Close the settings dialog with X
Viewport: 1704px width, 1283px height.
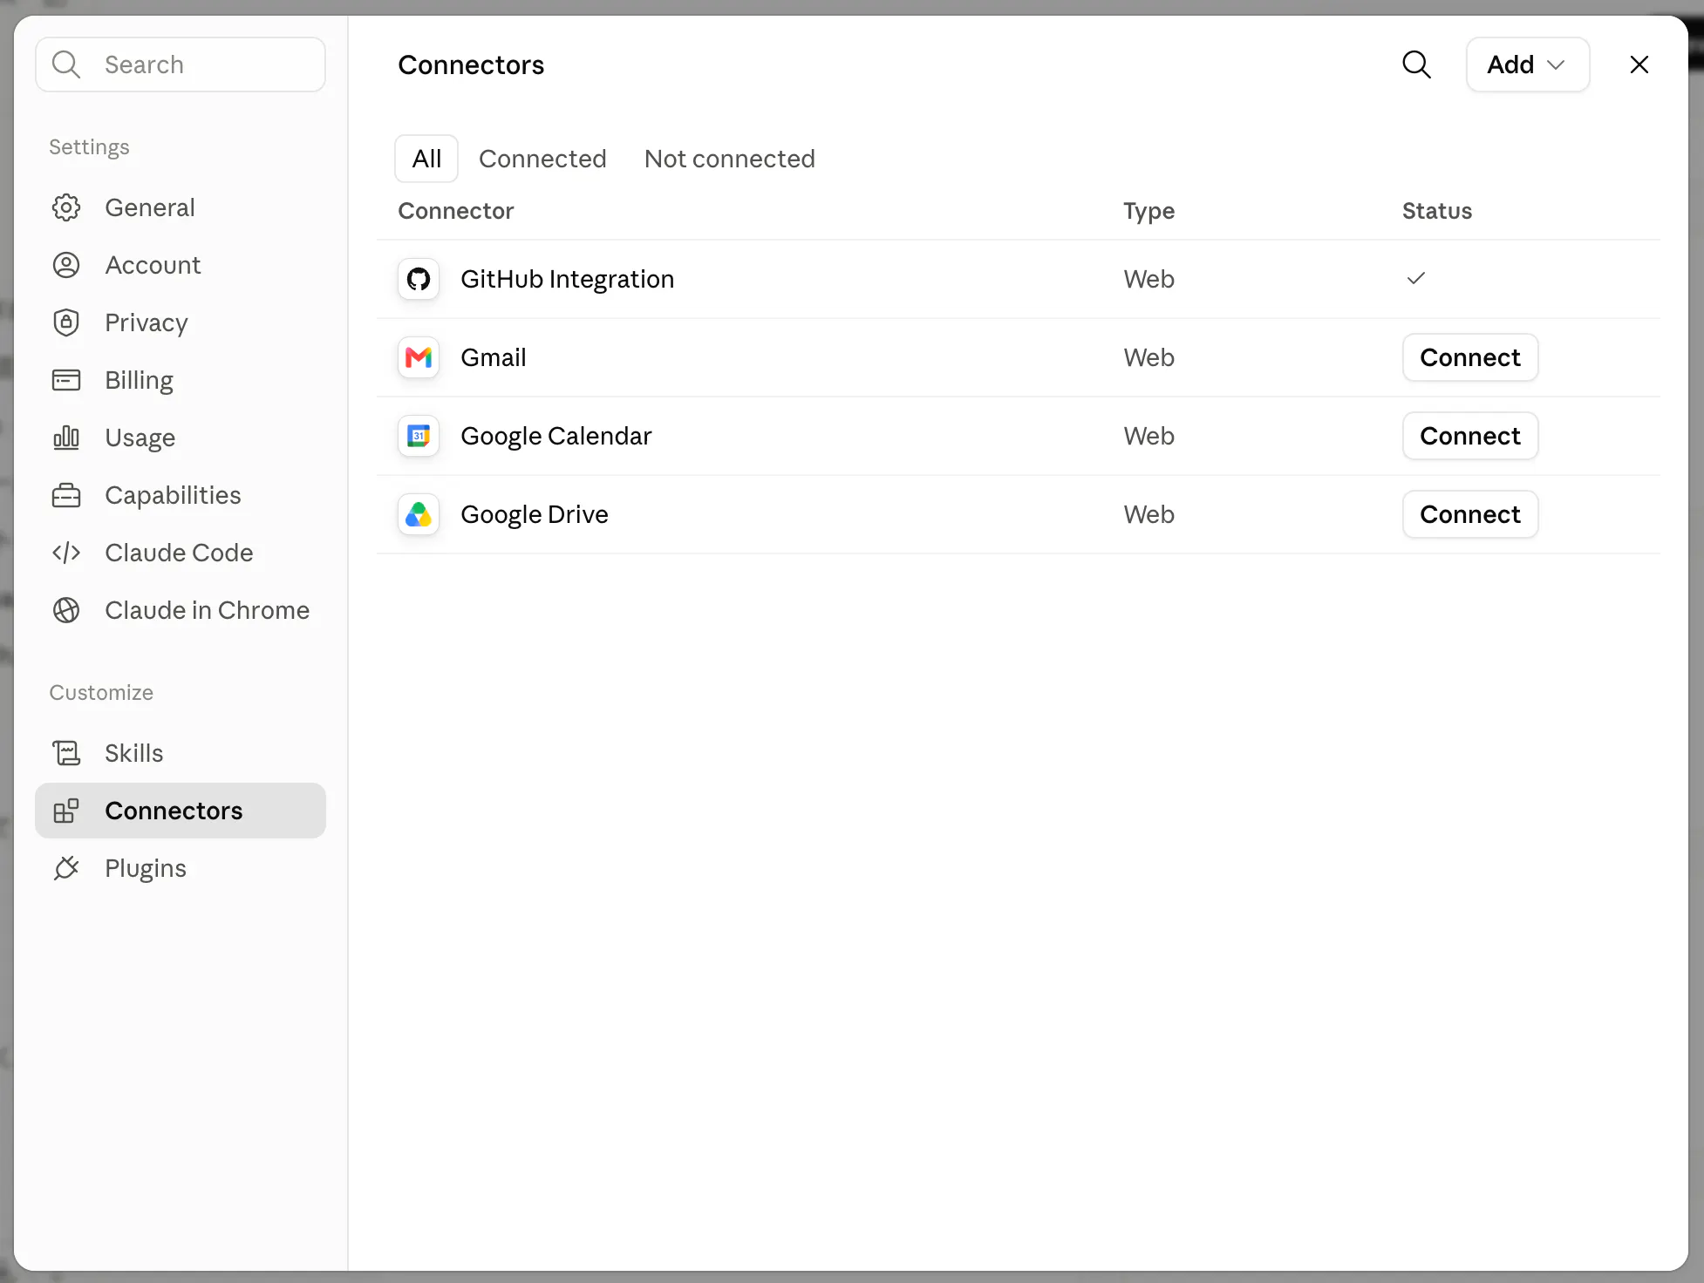(1639, 64)
